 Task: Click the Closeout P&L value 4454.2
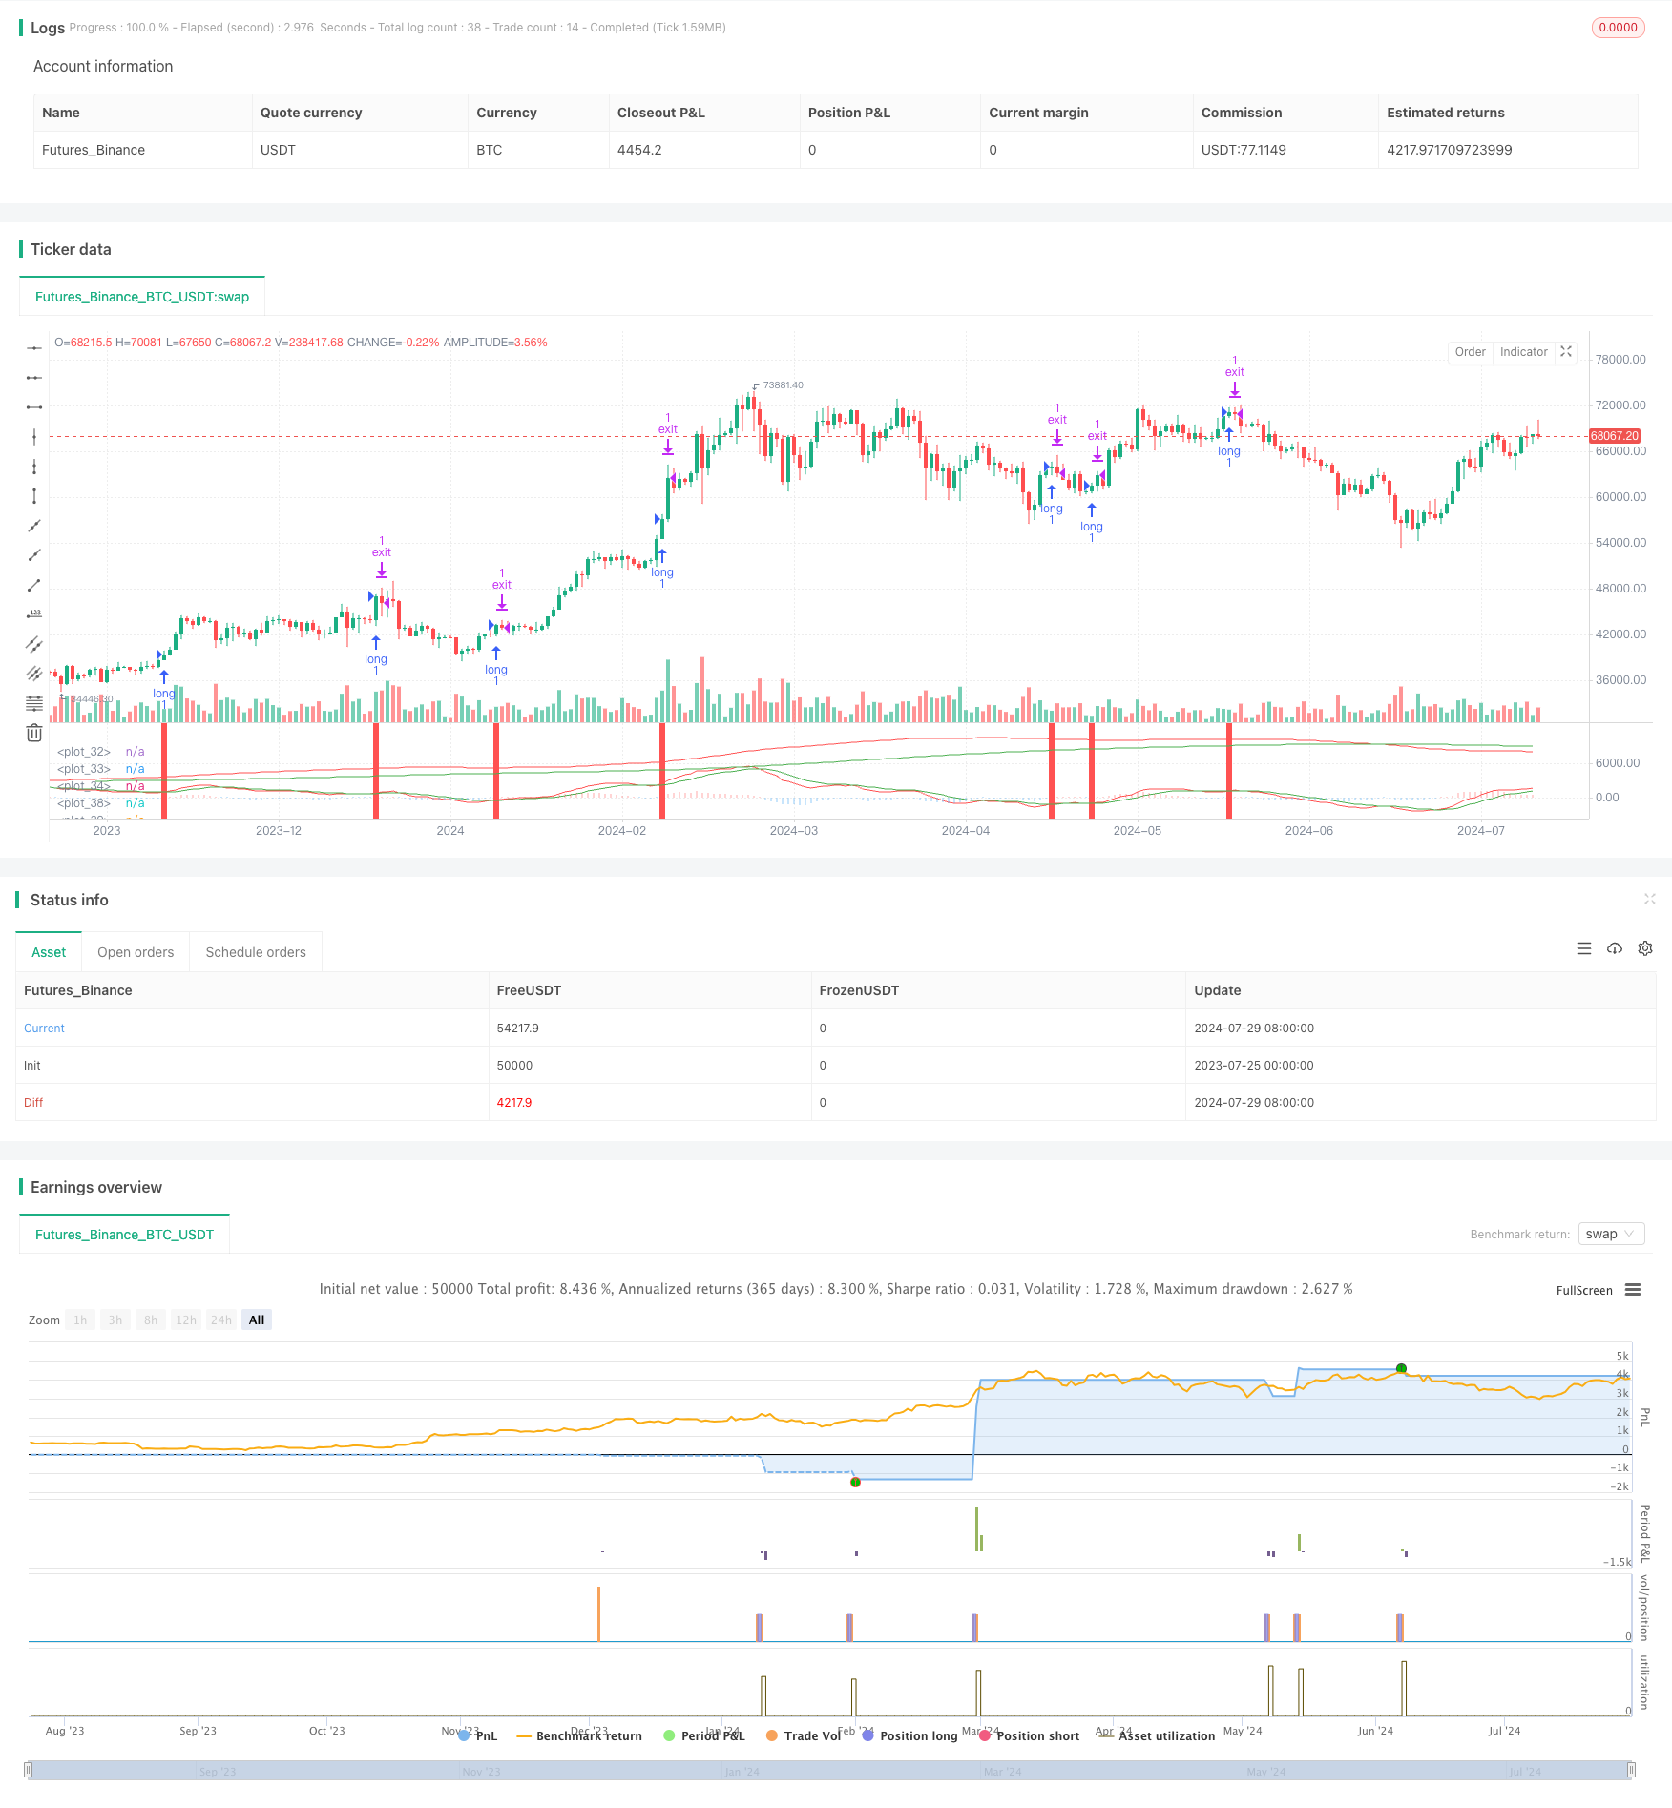pos(639,150)
